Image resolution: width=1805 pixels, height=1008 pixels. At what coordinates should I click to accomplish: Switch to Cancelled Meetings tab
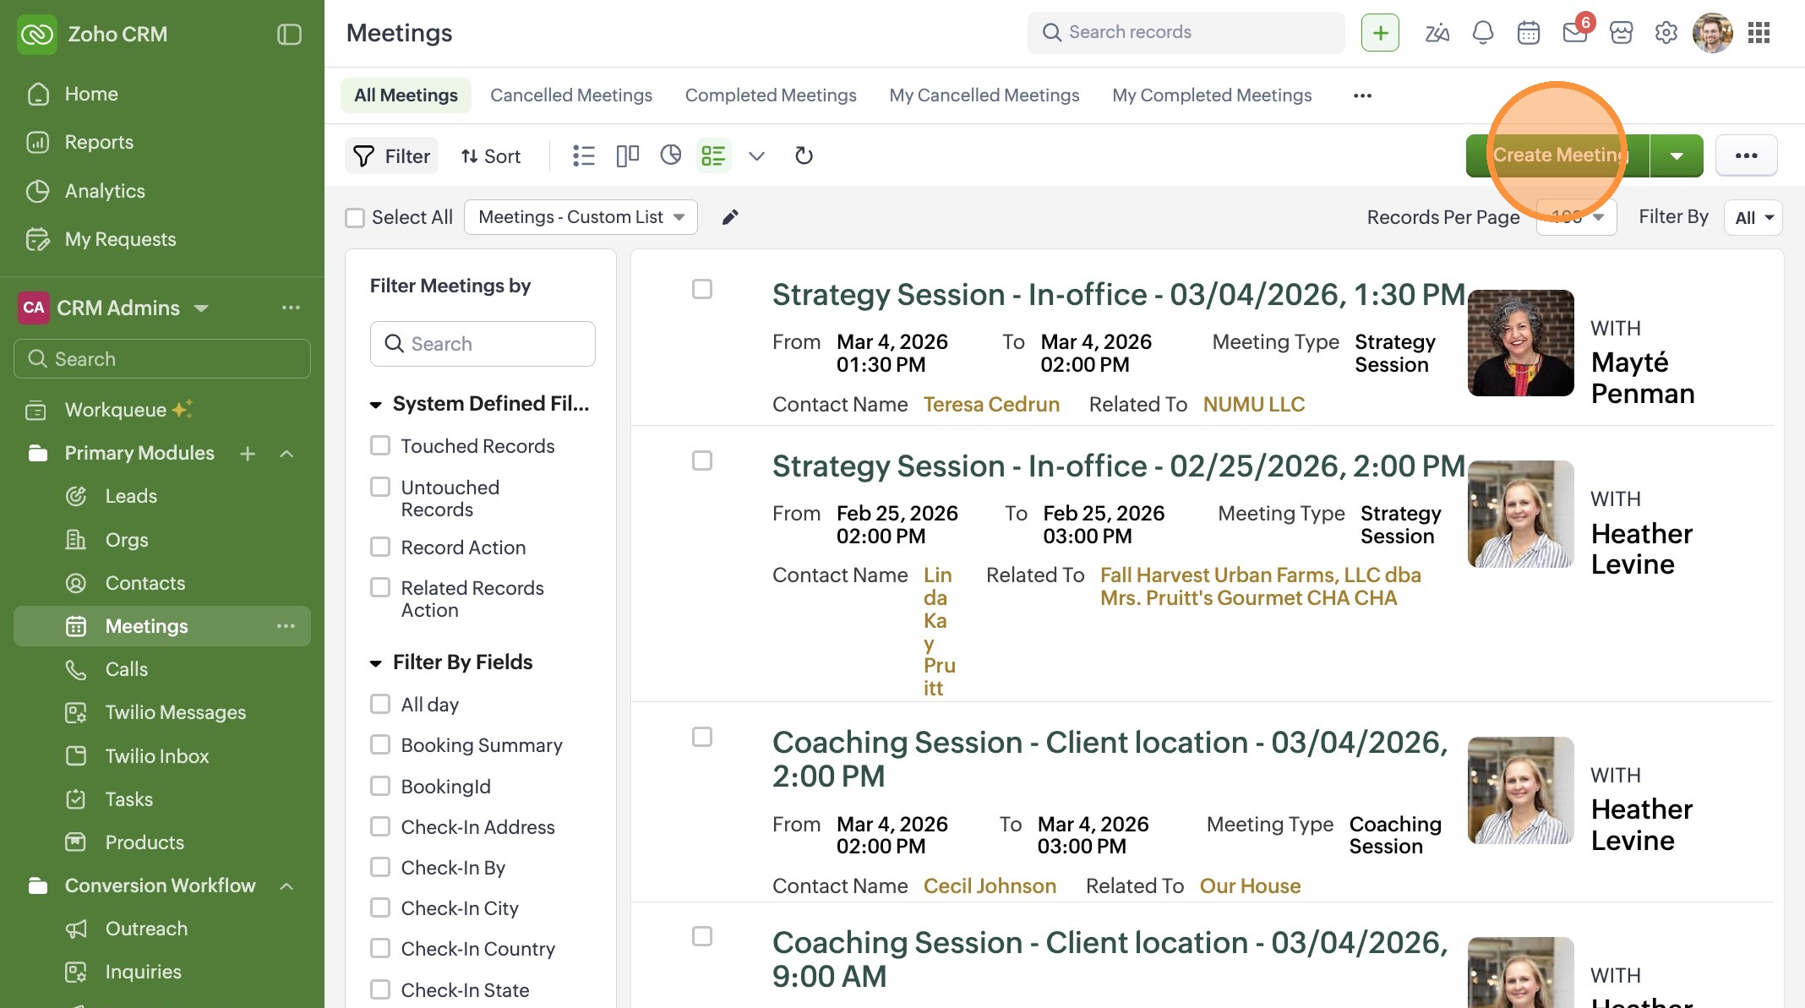point(571,95)
